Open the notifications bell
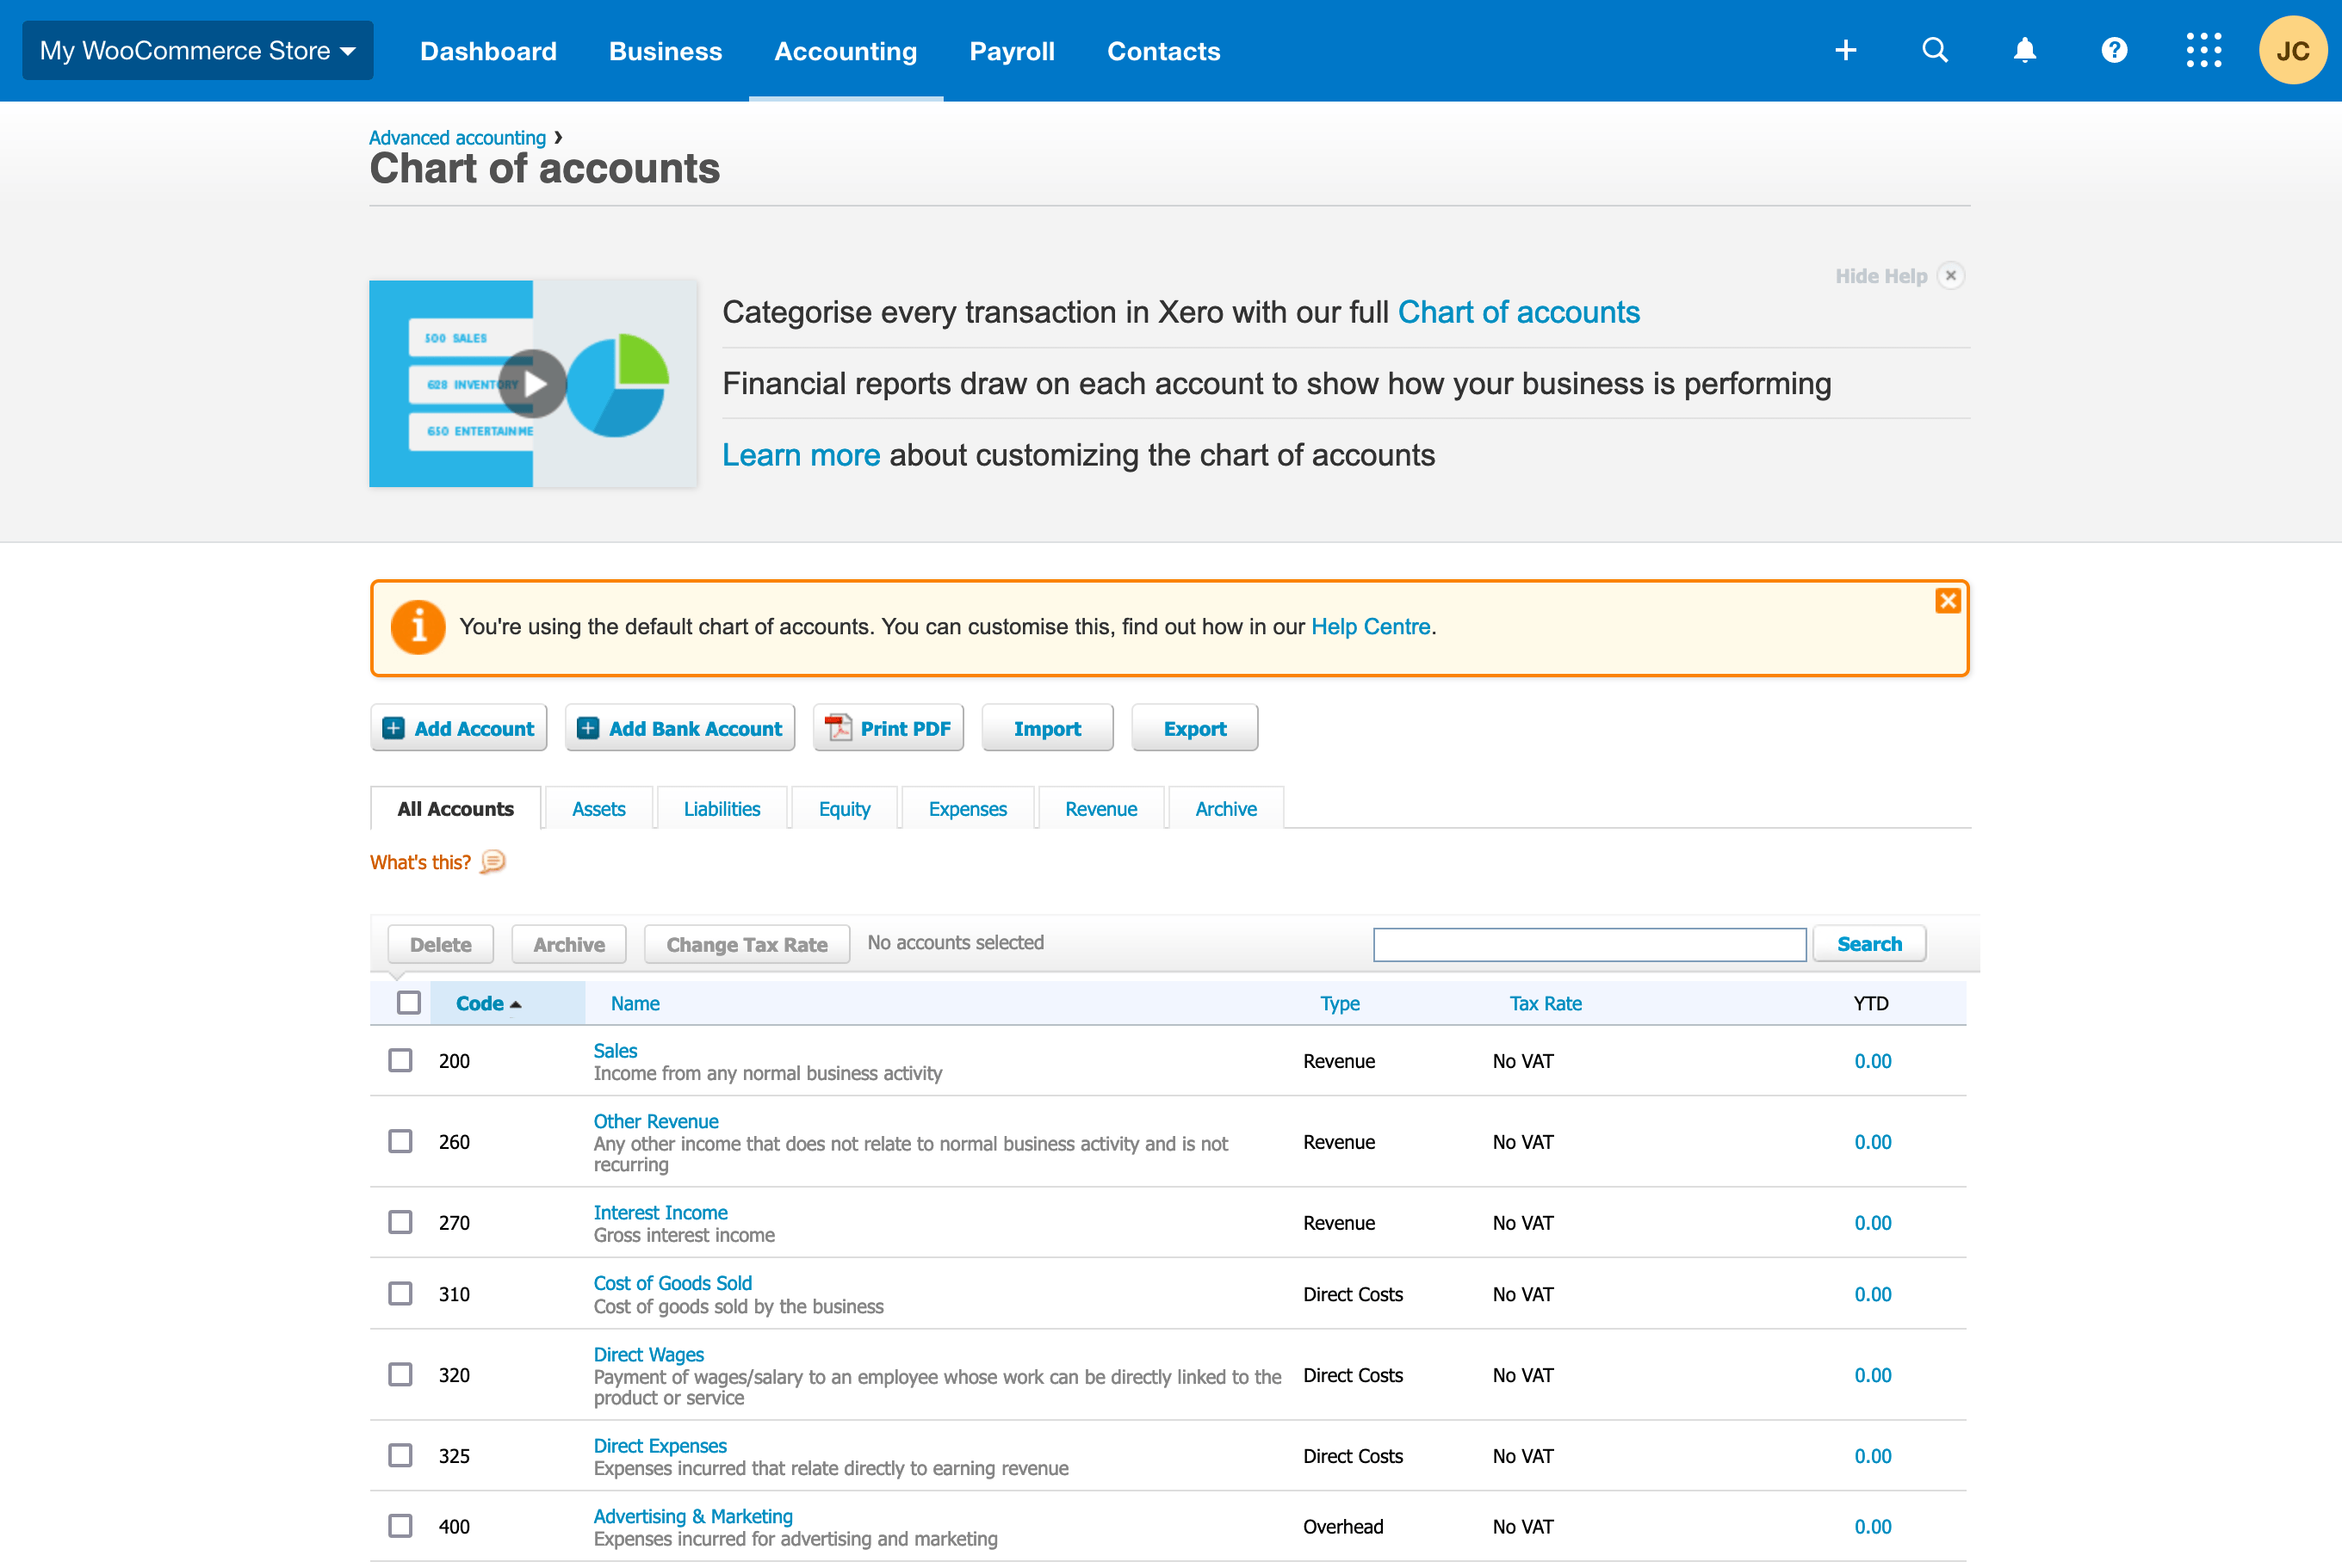The width and height of the screenshot is (2342, 1568). (x=2024, y=49)
